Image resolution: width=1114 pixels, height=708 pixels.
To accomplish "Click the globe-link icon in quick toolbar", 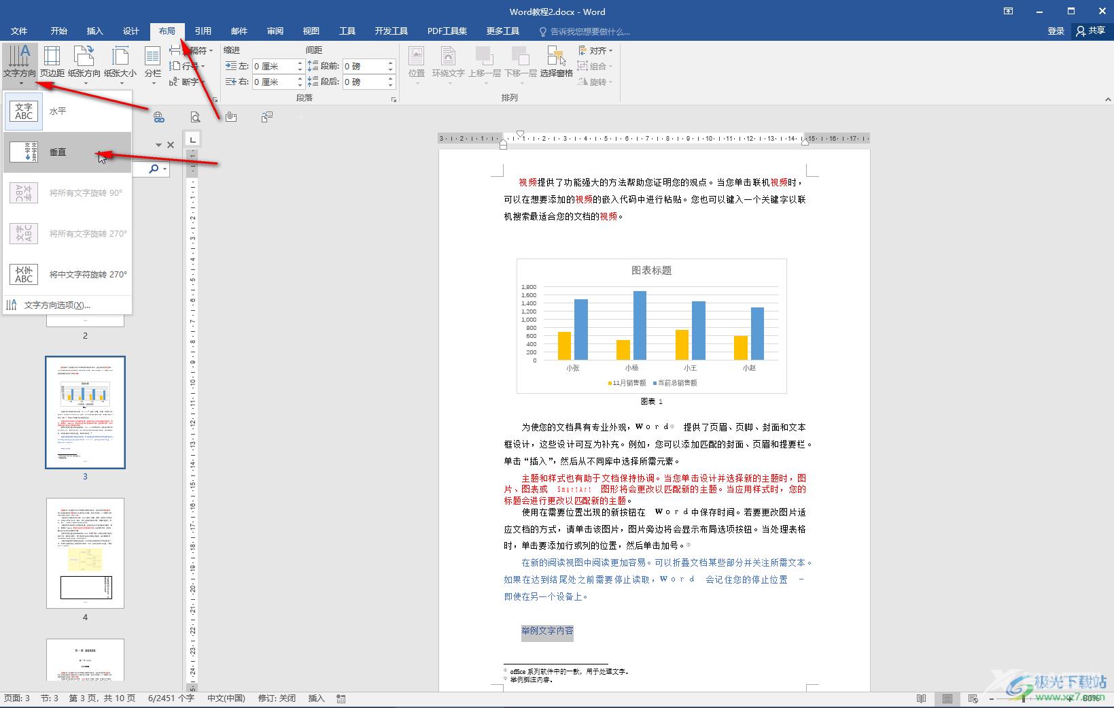I will (x=158, y=117).
